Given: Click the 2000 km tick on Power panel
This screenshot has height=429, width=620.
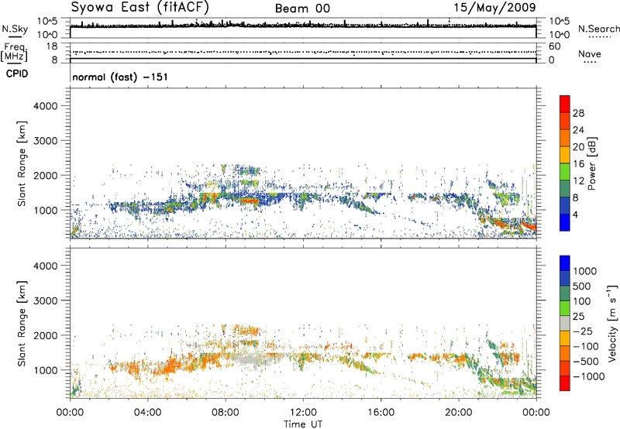Looking at the screenshot, I should [45, 175].
